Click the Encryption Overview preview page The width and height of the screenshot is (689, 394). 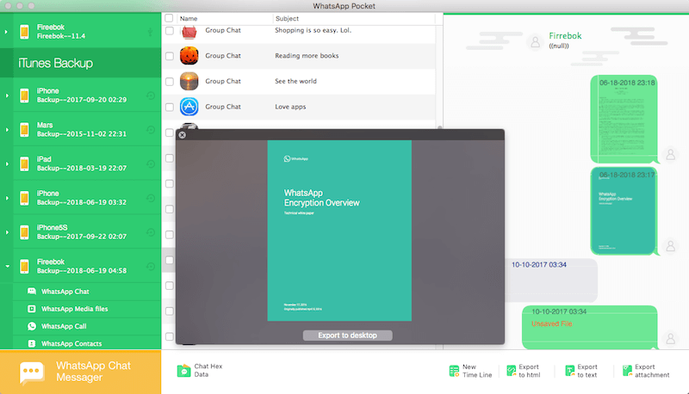[x=339, y=231]
